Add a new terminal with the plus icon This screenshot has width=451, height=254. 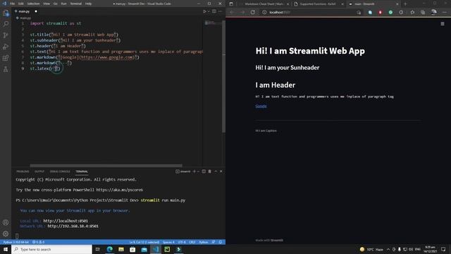[194, 171]
